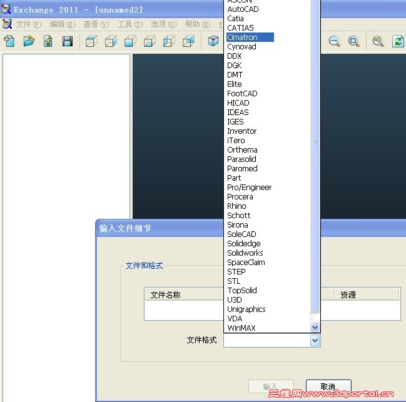Choose Paromed from format list
Viewport: 406px width, 402px height.
tap(242, 169)
